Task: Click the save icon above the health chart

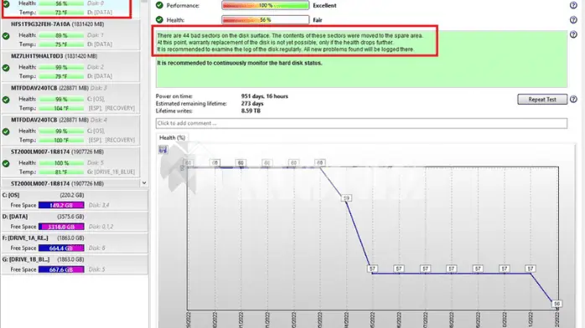Action: (x=163, y=150)
